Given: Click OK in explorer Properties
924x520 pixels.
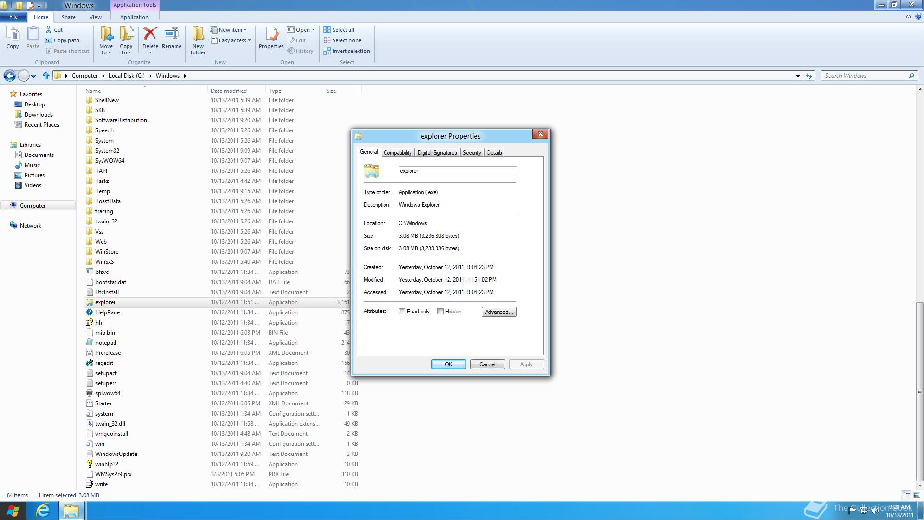Looking at the screenshot, I should pos(449,364).
